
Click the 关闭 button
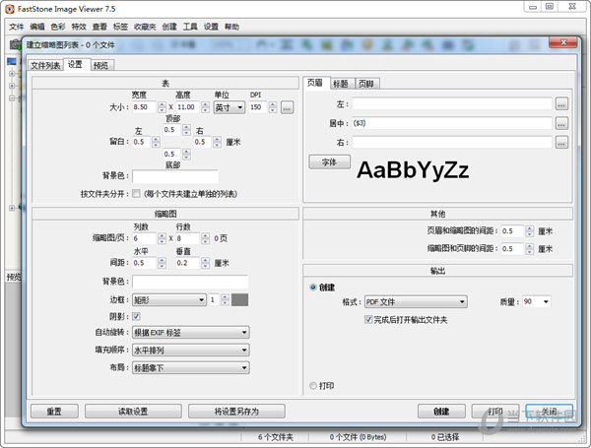click(x=550, y=412)
